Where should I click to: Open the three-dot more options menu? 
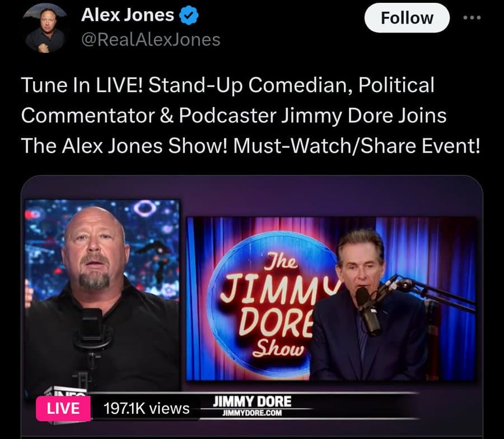click(472, 18)
